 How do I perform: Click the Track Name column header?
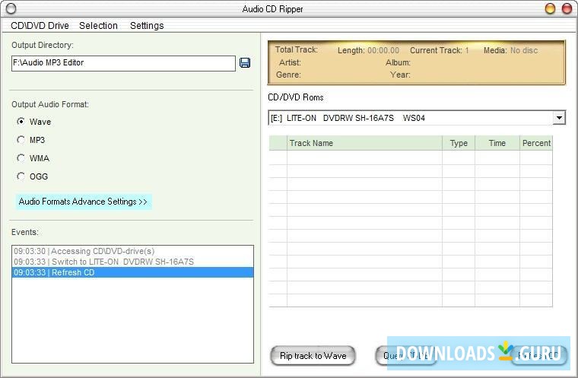pos(364,143)
